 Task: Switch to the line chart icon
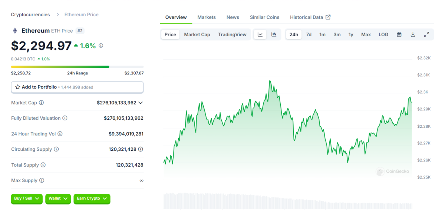pos(260,34)
